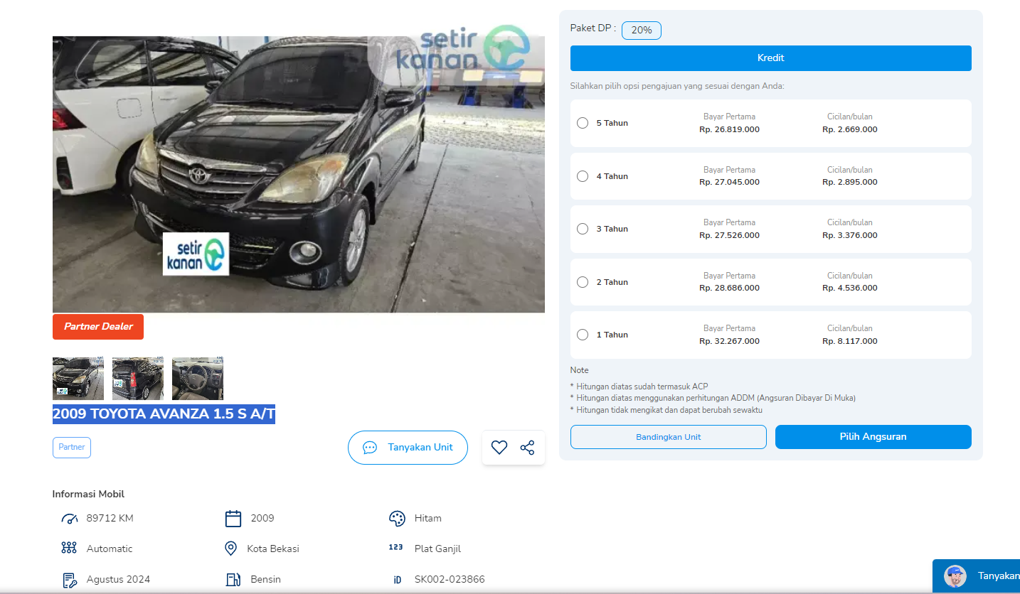
Task: Select the 1 Tahun radio option
Action: click(x=583, y=335)
